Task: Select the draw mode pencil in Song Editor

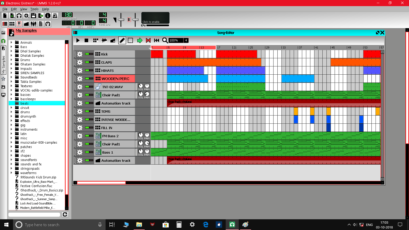Action: (x=122, y=40)
